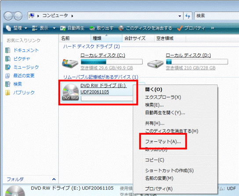Viewport: 239px width, 196px height.
Task: Sort by the 空き領域 column header
Action: pyautogui.click(x=170, y=38)
